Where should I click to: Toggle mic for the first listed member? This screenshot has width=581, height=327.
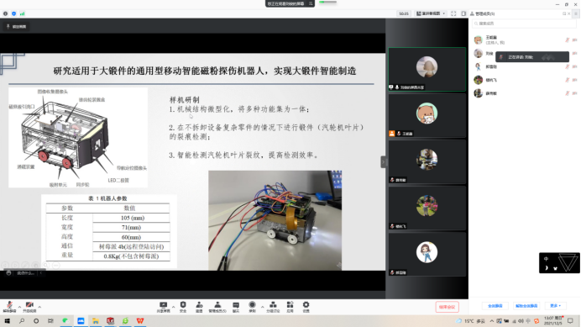(567, 40)
